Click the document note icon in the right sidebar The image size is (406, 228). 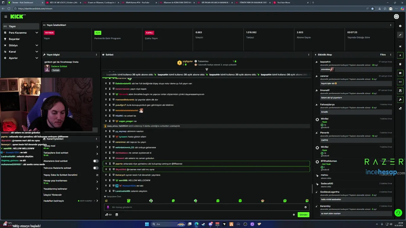coord(400,64)
